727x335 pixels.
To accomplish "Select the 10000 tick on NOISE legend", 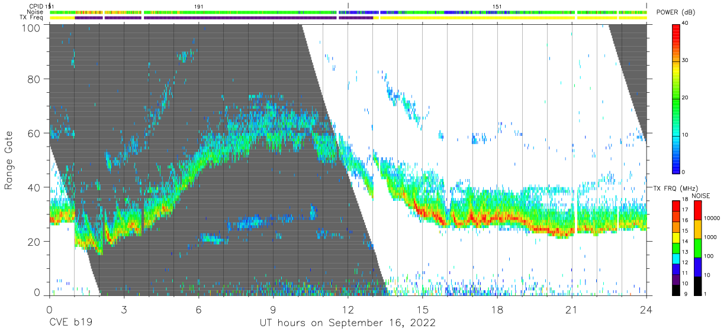I will click(x=713, y=219).
